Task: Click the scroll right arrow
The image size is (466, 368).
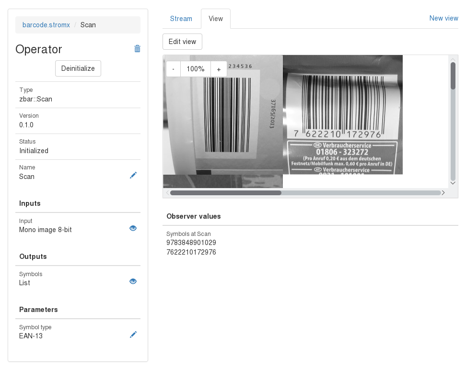Action: click(443, 193)
